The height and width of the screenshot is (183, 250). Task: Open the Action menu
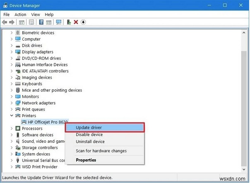pyautogui.click(x=20, y=14)
